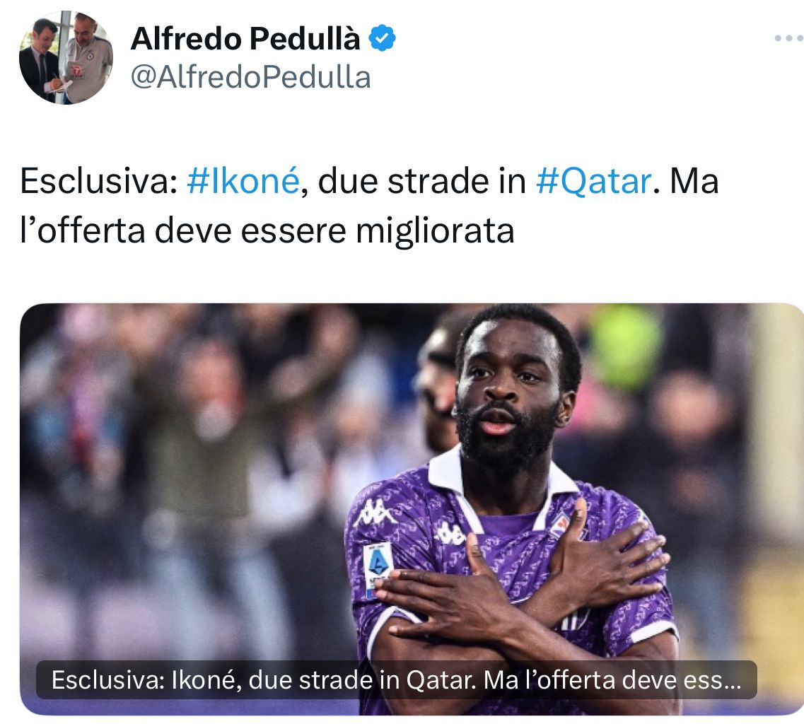
Task: Open the @AlfredoPedulla handle link
Action: point(251,78)
